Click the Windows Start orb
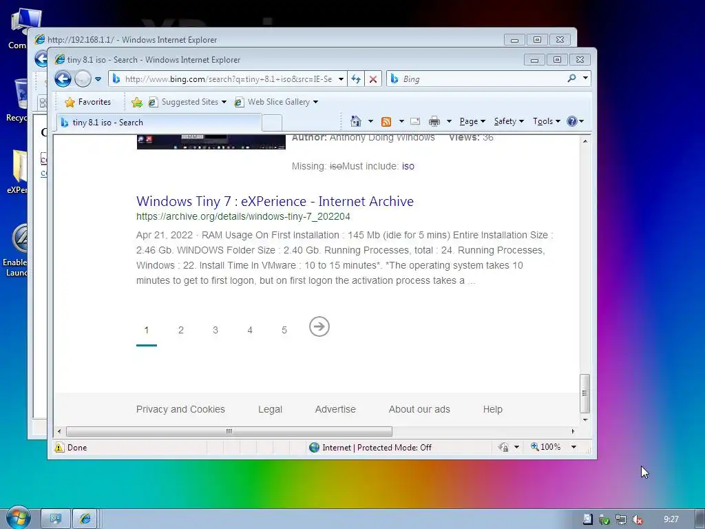The width and height of the screenshot is (705, 529). [x=18, y=518]
